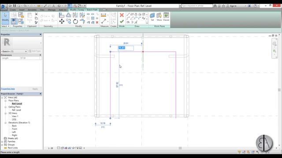Click the Match Type Properties paintbrush icon
The image size is (282, 158).
pos(36,22)
